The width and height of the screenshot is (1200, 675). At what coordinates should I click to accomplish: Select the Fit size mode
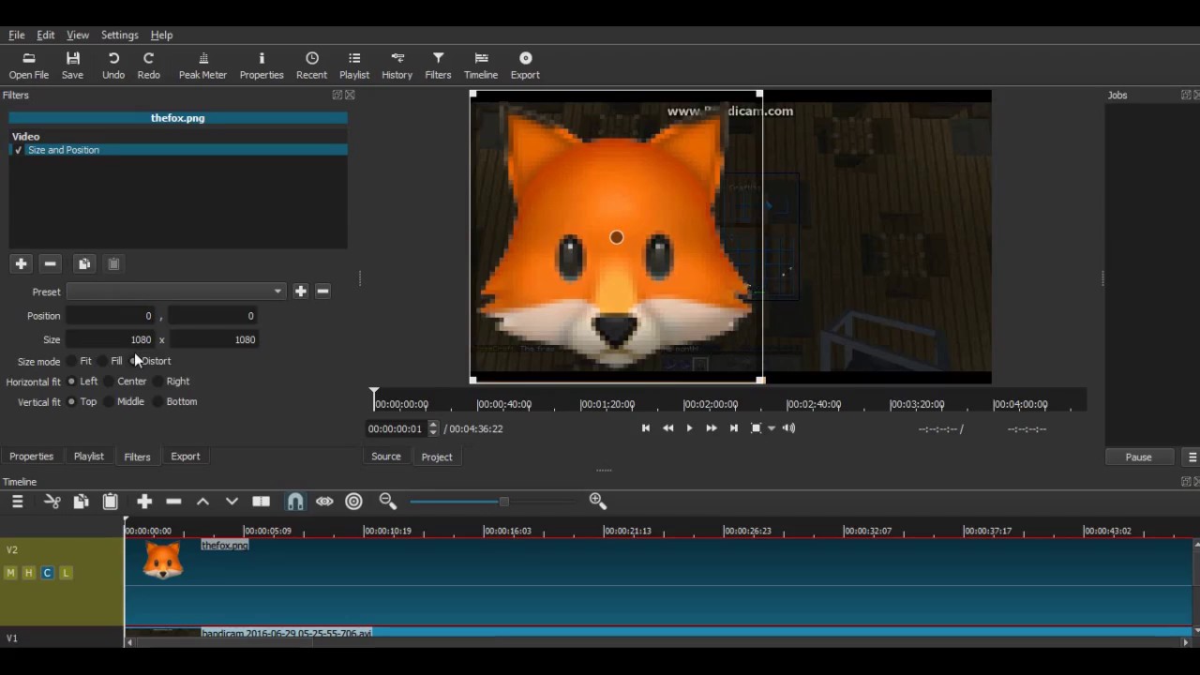71,361
